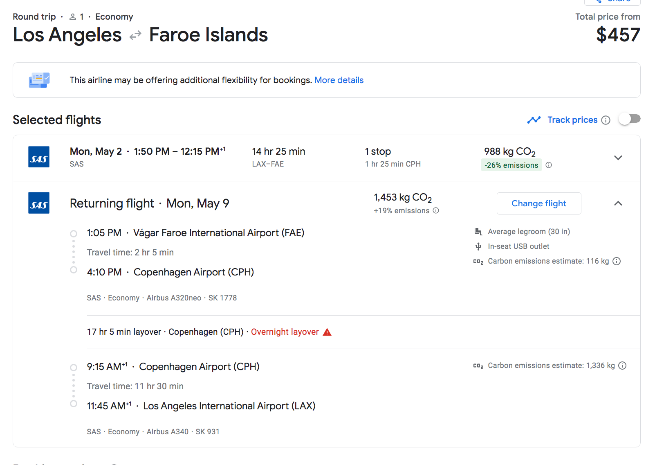Click info icon for 116 kg carbon estimate
Viewport: 655px width, 465px height.
[617, 261]
